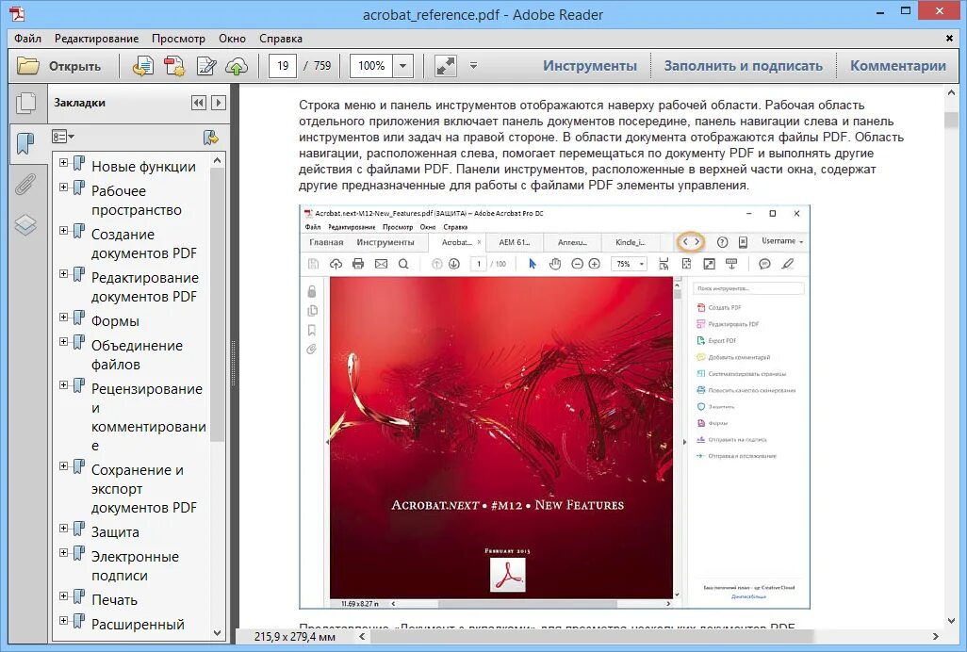Click the horizontal scroll left arrow

[362, 637]
